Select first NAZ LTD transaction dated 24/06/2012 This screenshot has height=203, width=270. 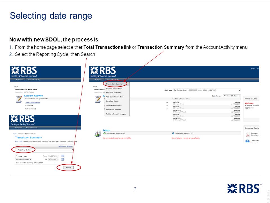[206, 103]
